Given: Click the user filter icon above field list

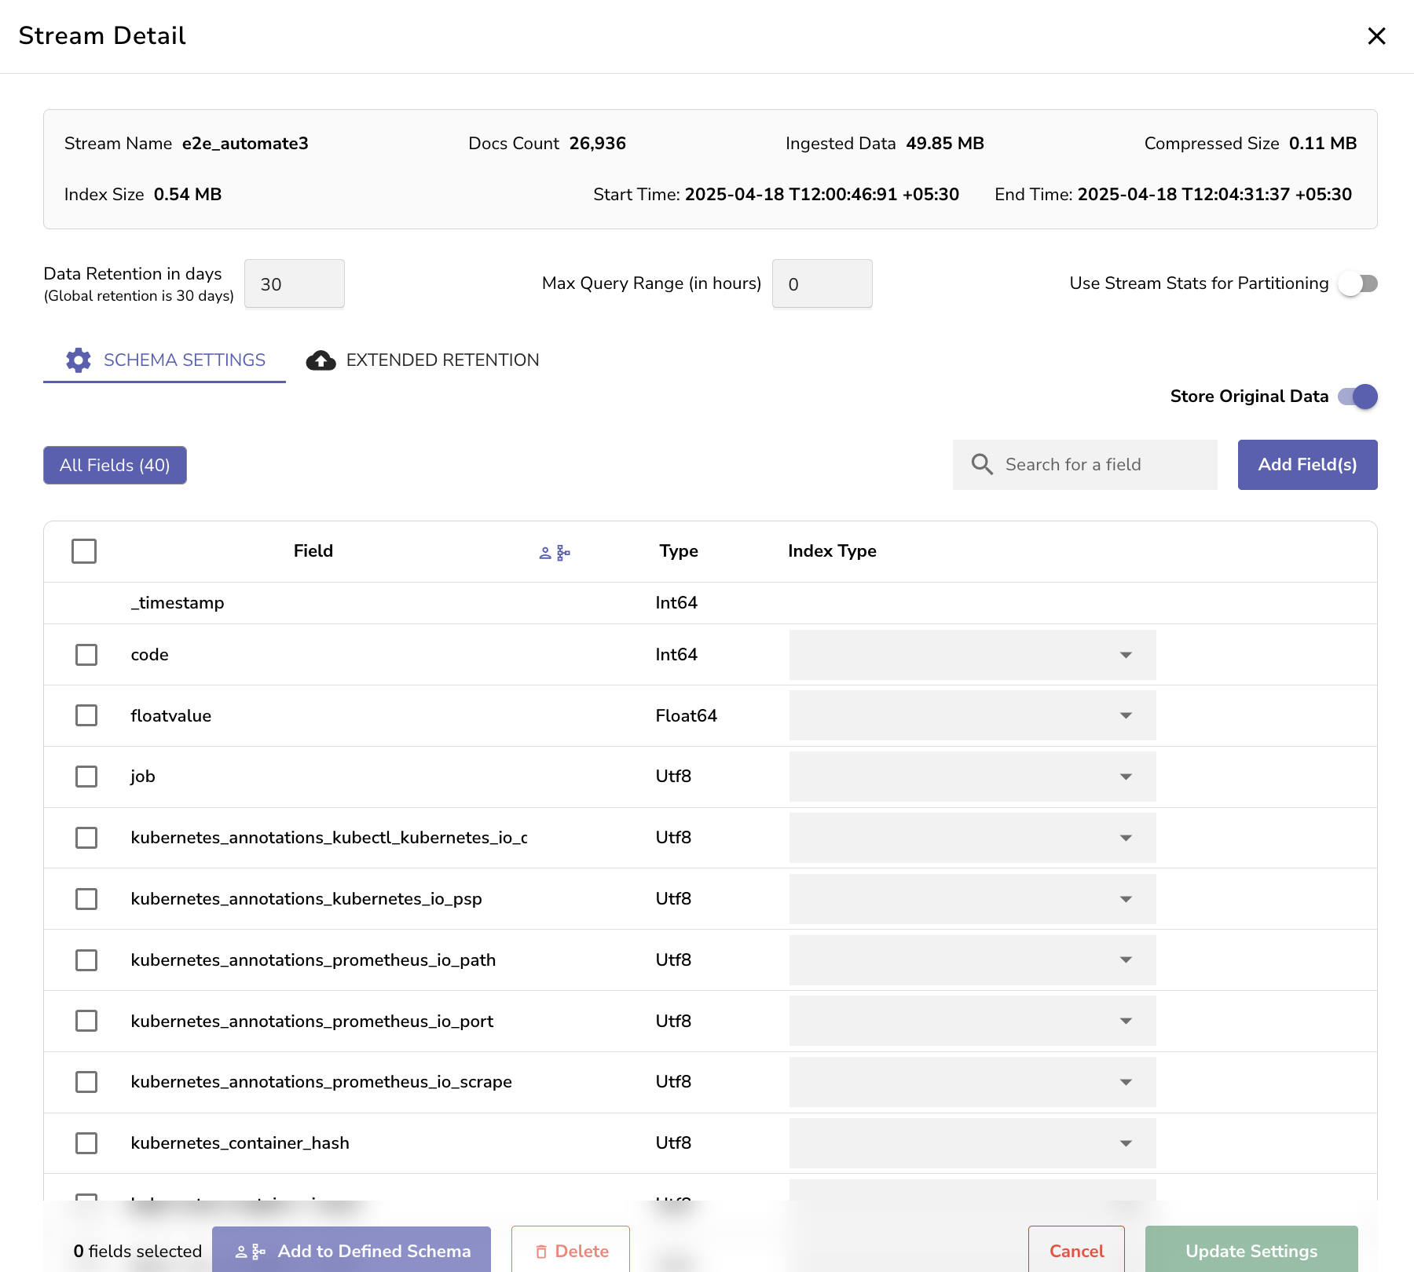Looking at the screenshot, I should coord(544,552).
